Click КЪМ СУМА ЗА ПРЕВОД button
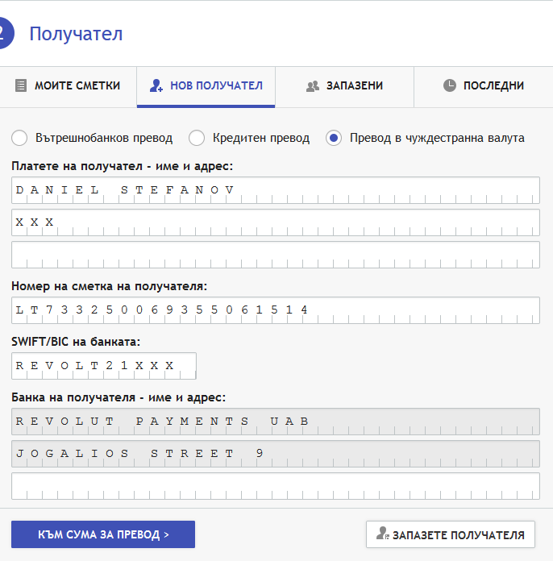 click(x=103, y=534)
